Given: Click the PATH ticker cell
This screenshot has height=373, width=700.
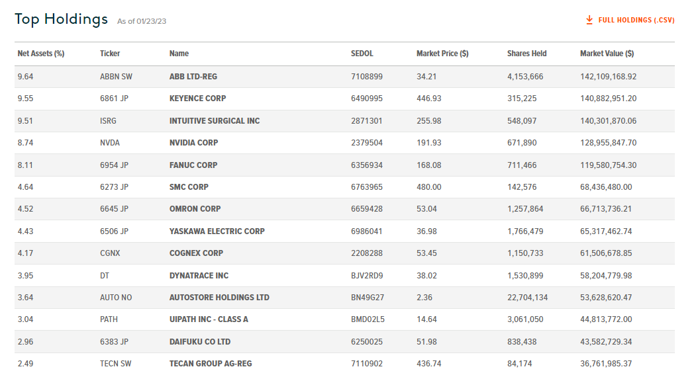Looking at the screenshot, I should [x=109, y=319].
